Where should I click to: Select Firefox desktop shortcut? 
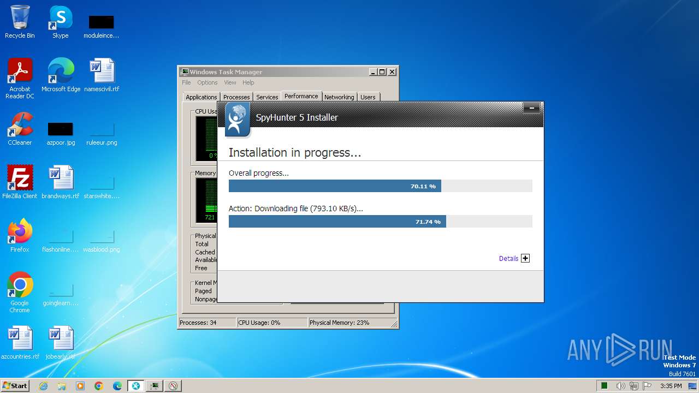pyautogui.click(x=20, y=236)
